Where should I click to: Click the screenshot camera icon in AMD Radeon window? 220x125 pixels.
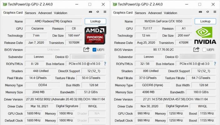[x=90, y=12]
